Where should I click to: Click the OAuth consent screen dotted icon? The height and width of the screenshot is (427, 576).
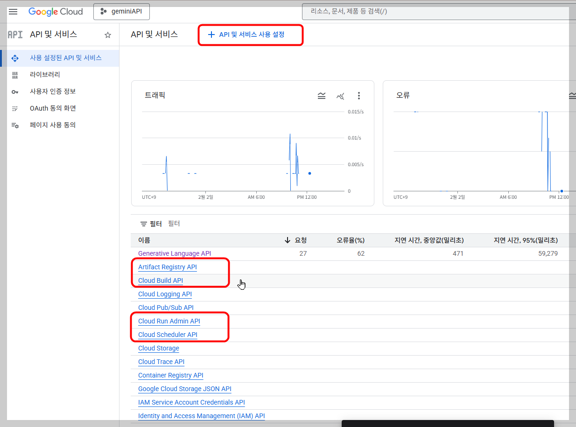(15, 109)
